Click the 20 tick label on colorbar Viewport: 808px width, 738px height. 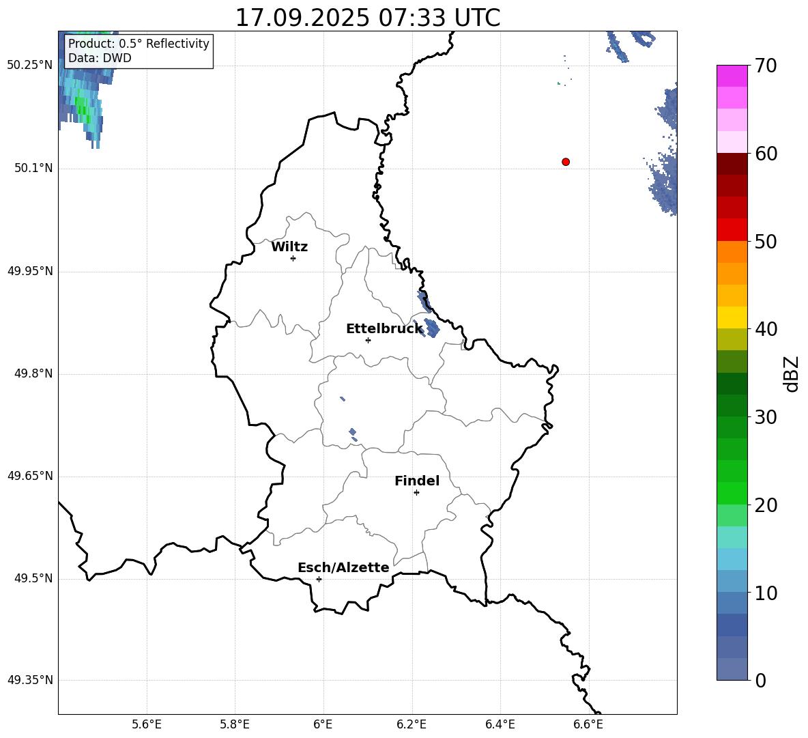[x=766, y=505]
